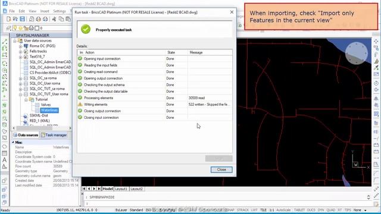Open the Insert menu
Image resolution: width=381 pixels, height=214 pixels.
pyautogui.click(x=45, y=11)
